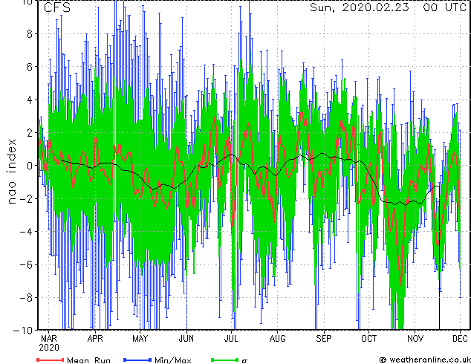Viewport: 471px width, 364px height.
Task: Click the y-axis value -8
Action: tap(26, 297)
